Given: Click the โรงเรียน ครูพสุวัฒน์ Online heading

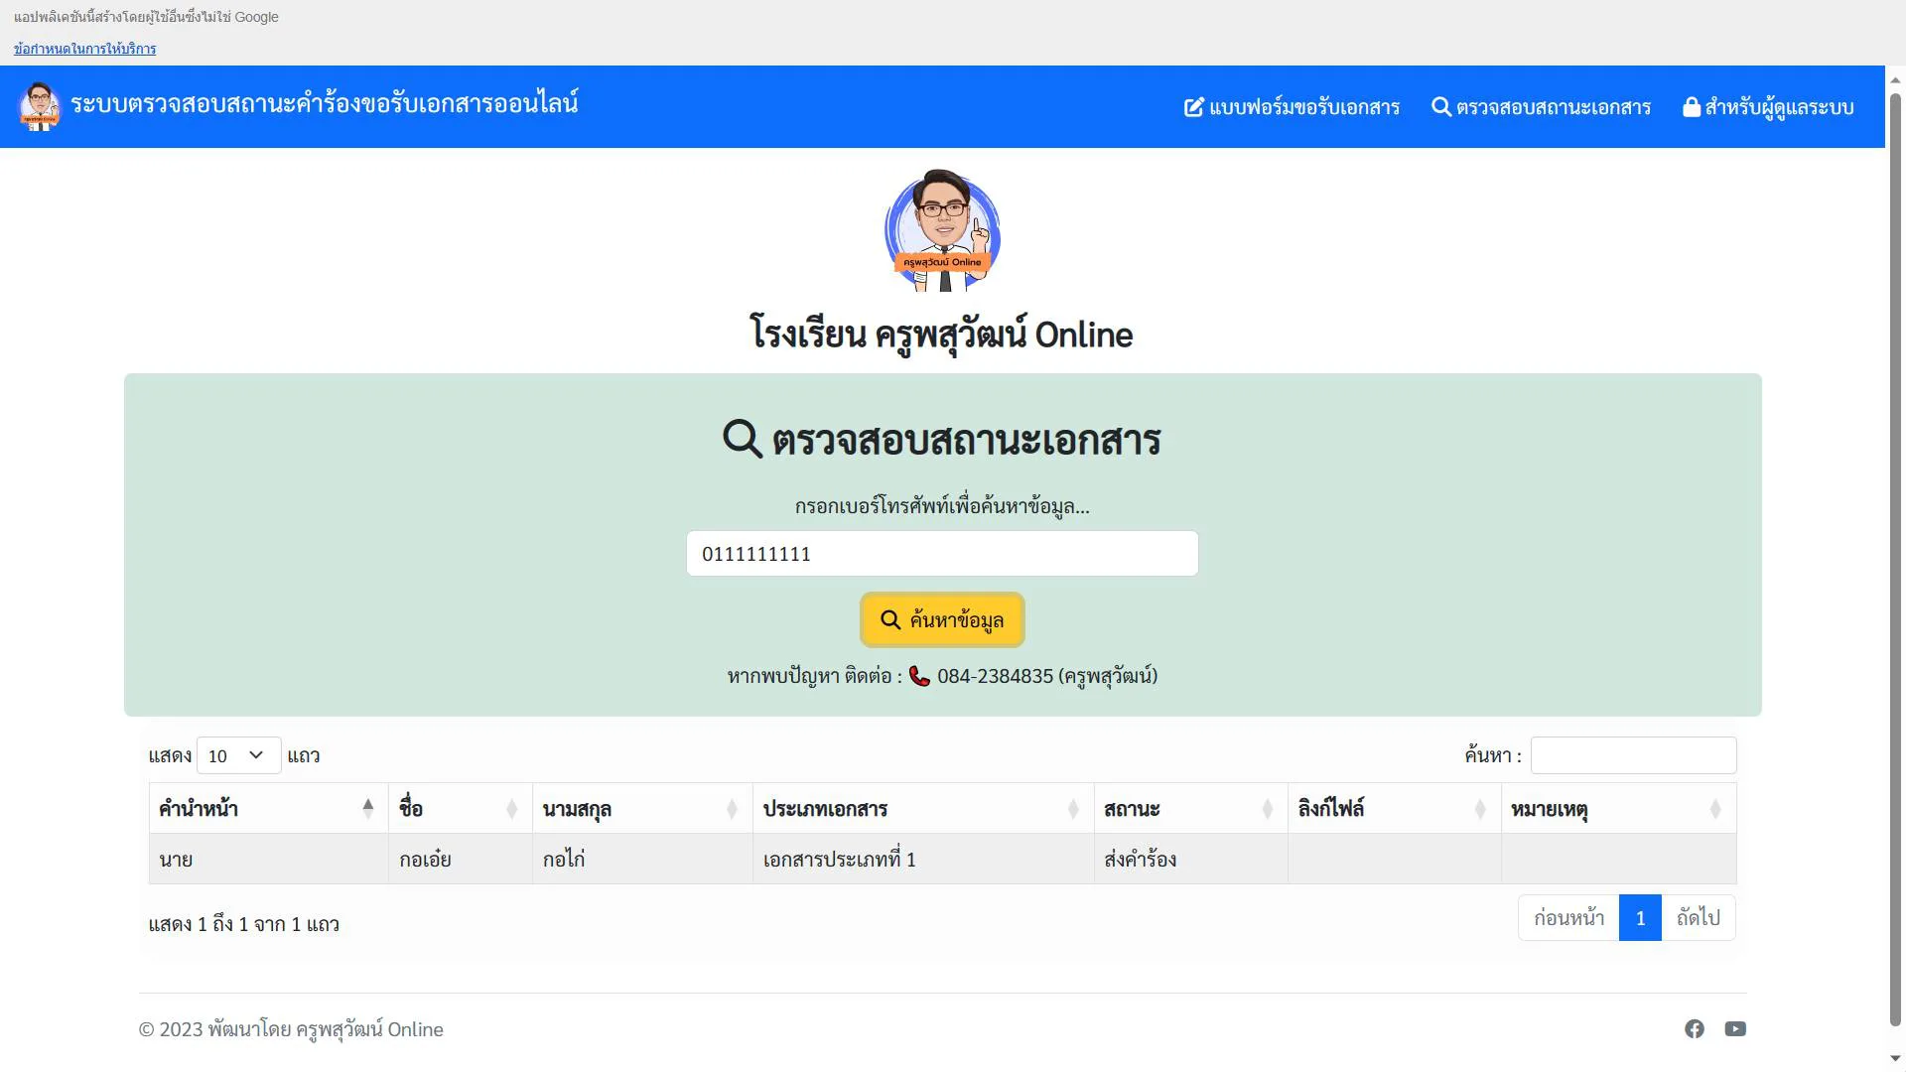Looking at the screenshot, I should [941, 335].
